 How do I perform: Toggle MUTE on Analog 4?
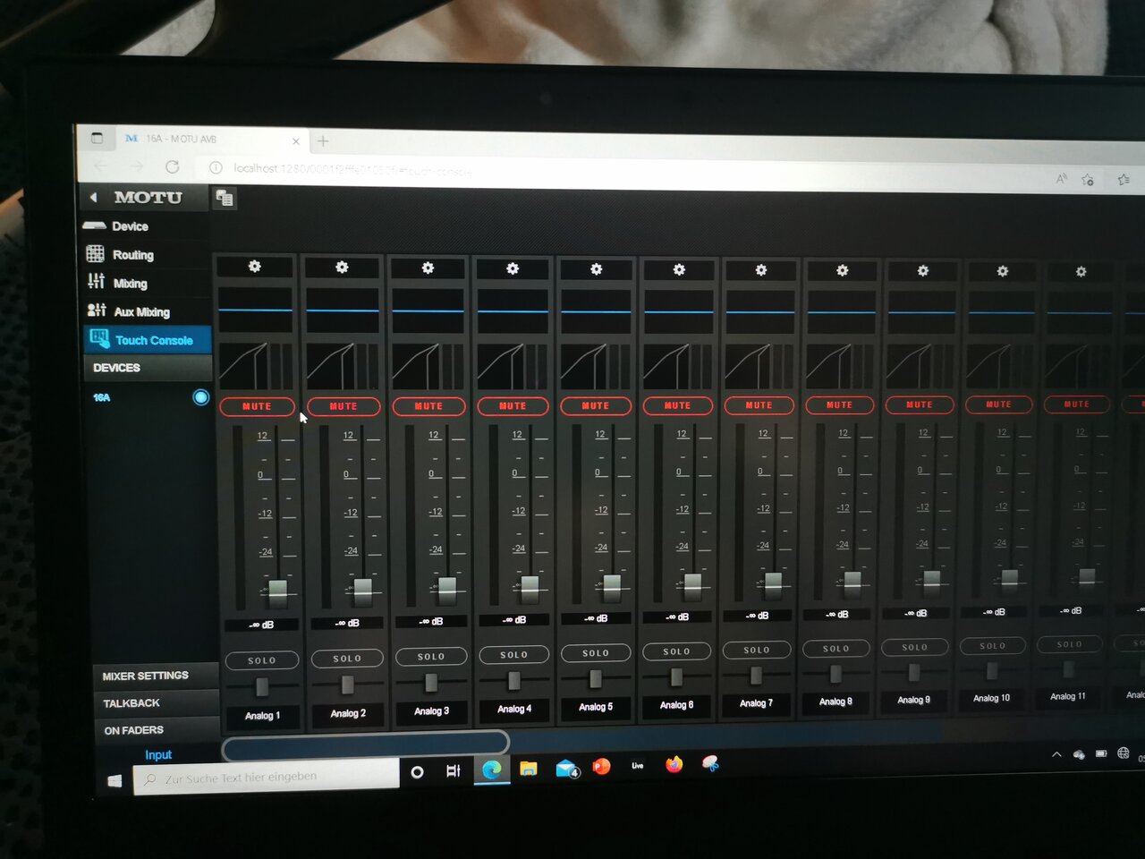click(x=513, y=406)
